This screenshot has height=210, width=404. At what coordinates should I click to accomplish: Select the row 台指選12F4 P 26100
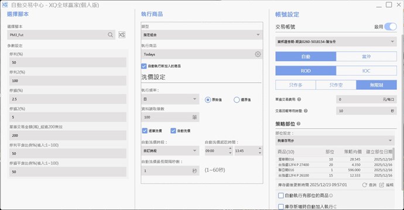[x=335, y=176]
